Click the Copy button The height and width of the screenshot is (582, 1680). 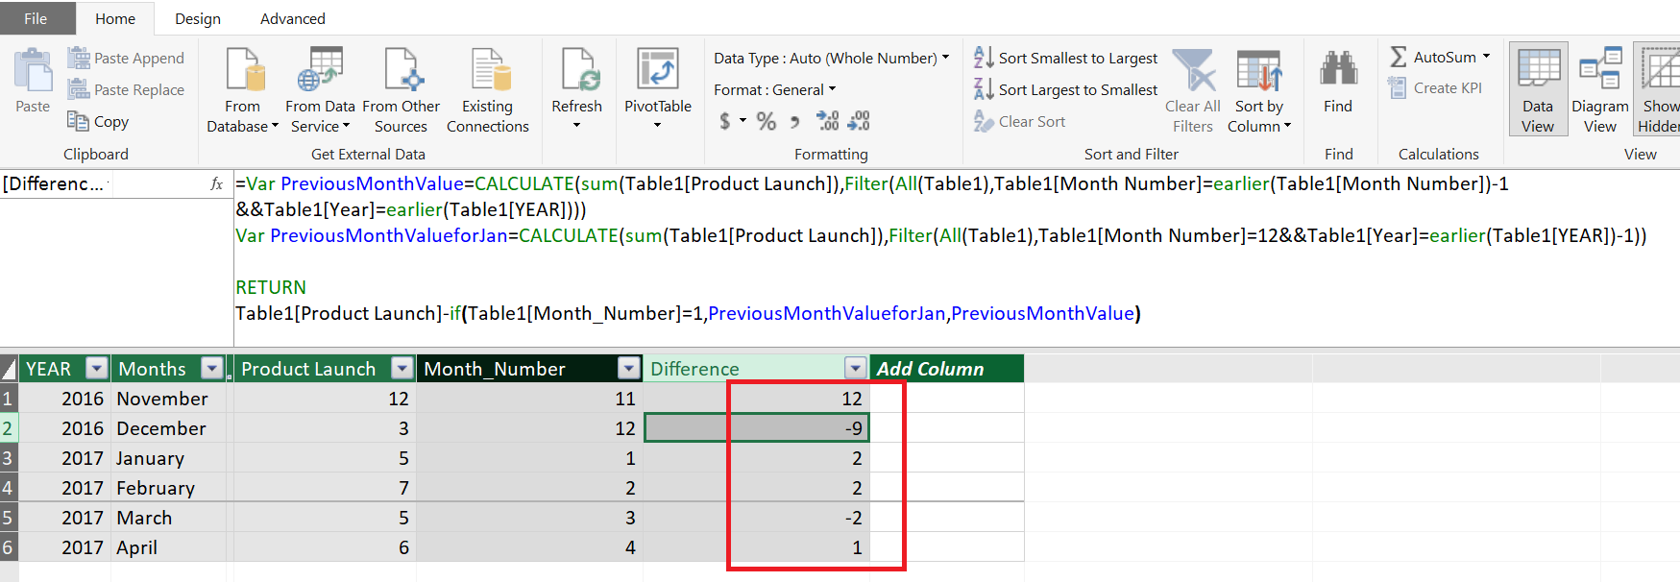pyautogui.click(x=98, y=121)
